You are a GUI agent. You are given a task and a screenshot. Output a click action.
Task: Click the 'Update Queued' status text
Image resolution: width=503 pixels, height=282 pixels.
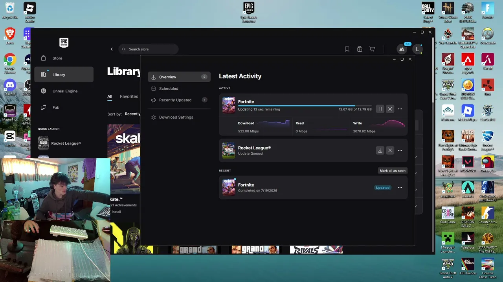pyautogui.click(x=250, y=154)
